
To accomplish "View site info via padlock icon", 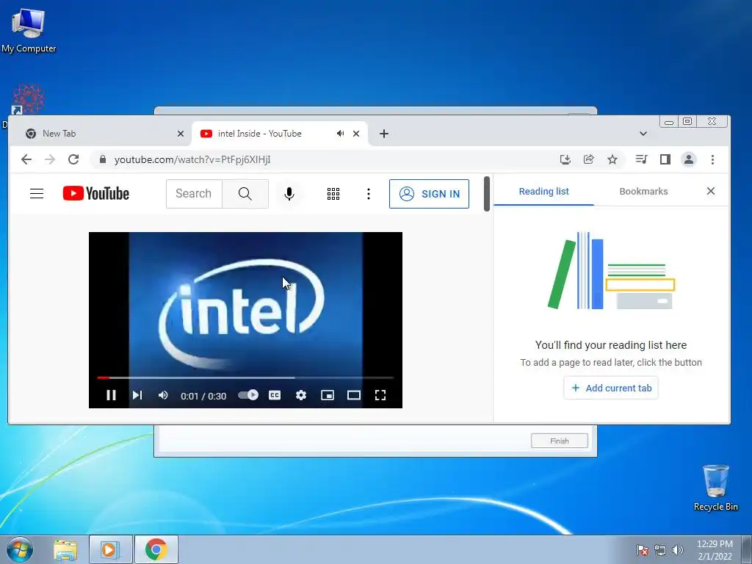I will (102, 159).
